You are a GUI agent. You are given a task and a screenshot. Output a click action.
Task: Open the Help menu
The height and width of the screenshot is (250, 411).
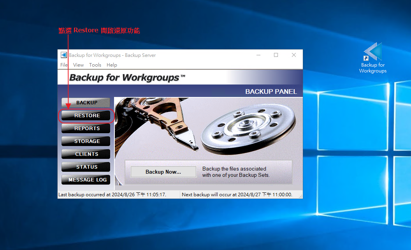pos(112,65)
